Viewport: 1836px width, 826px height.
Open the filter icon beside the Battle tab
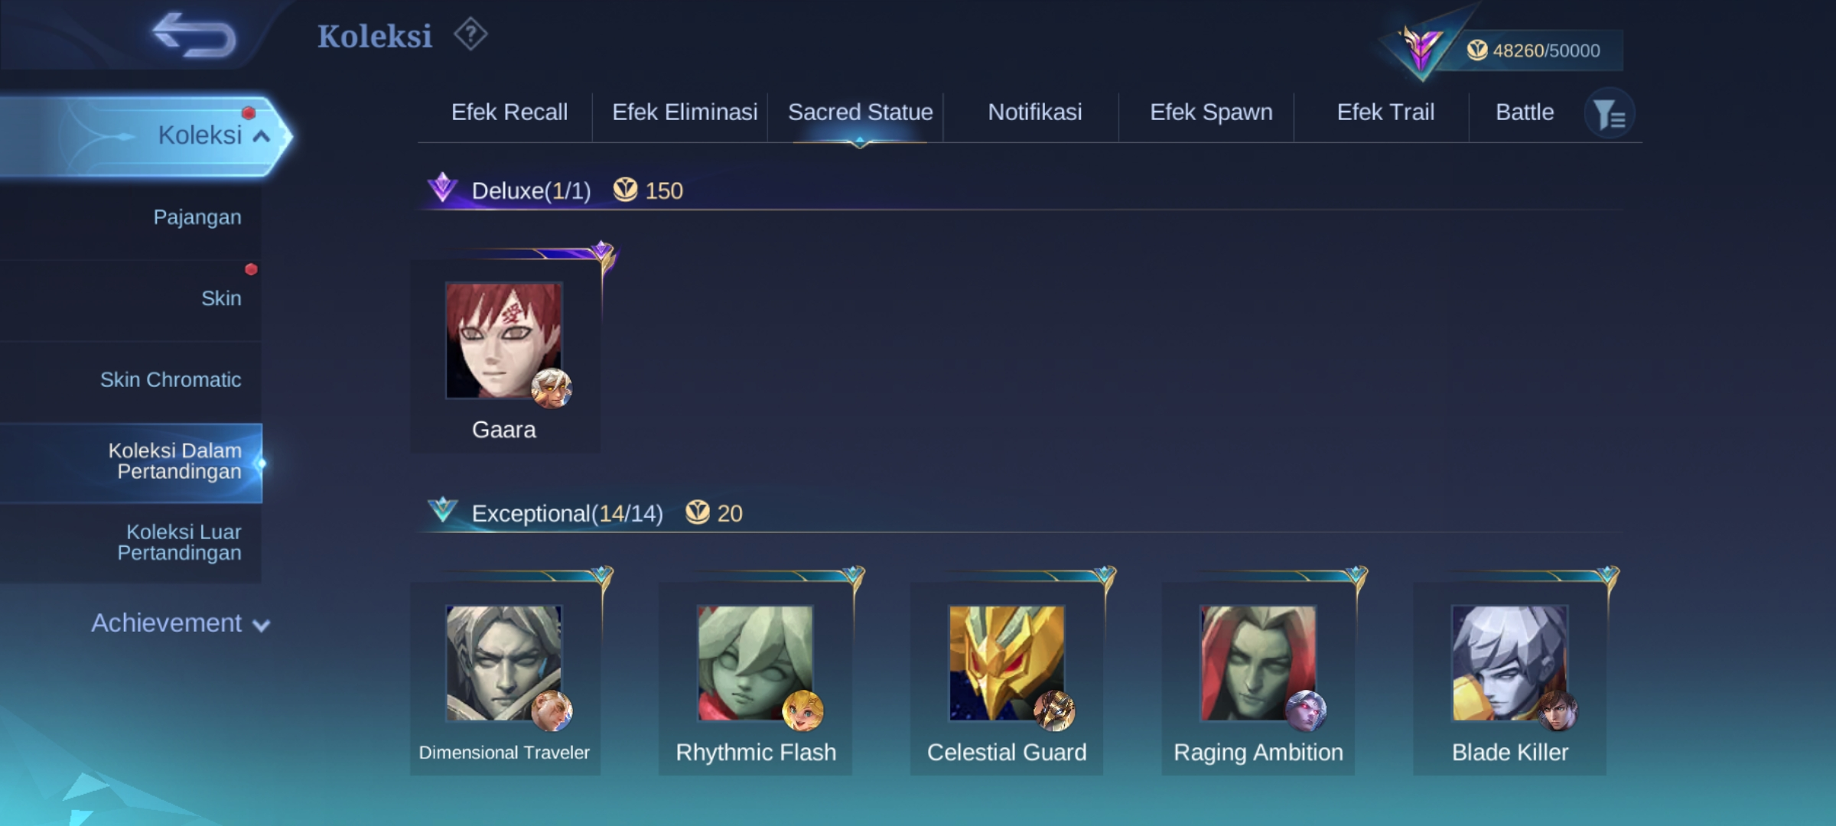coord(1609,114)
